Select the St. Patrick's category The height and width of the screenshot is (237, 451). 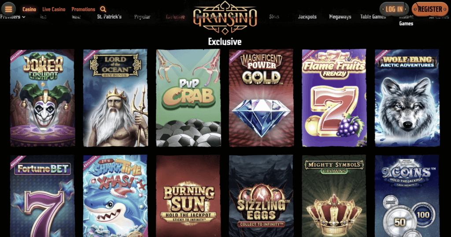coord(109,17)
